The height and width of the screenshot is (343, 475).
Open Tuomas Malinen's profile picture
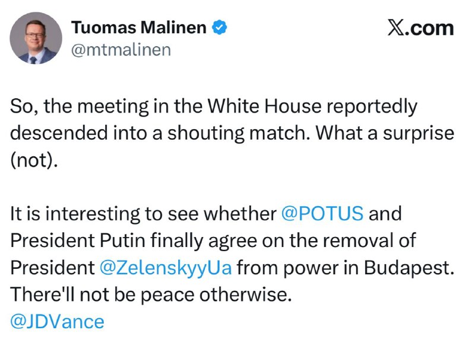[x=36, y=38]
